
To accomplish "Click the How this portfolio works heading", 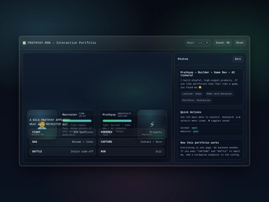I will (200, 143).
